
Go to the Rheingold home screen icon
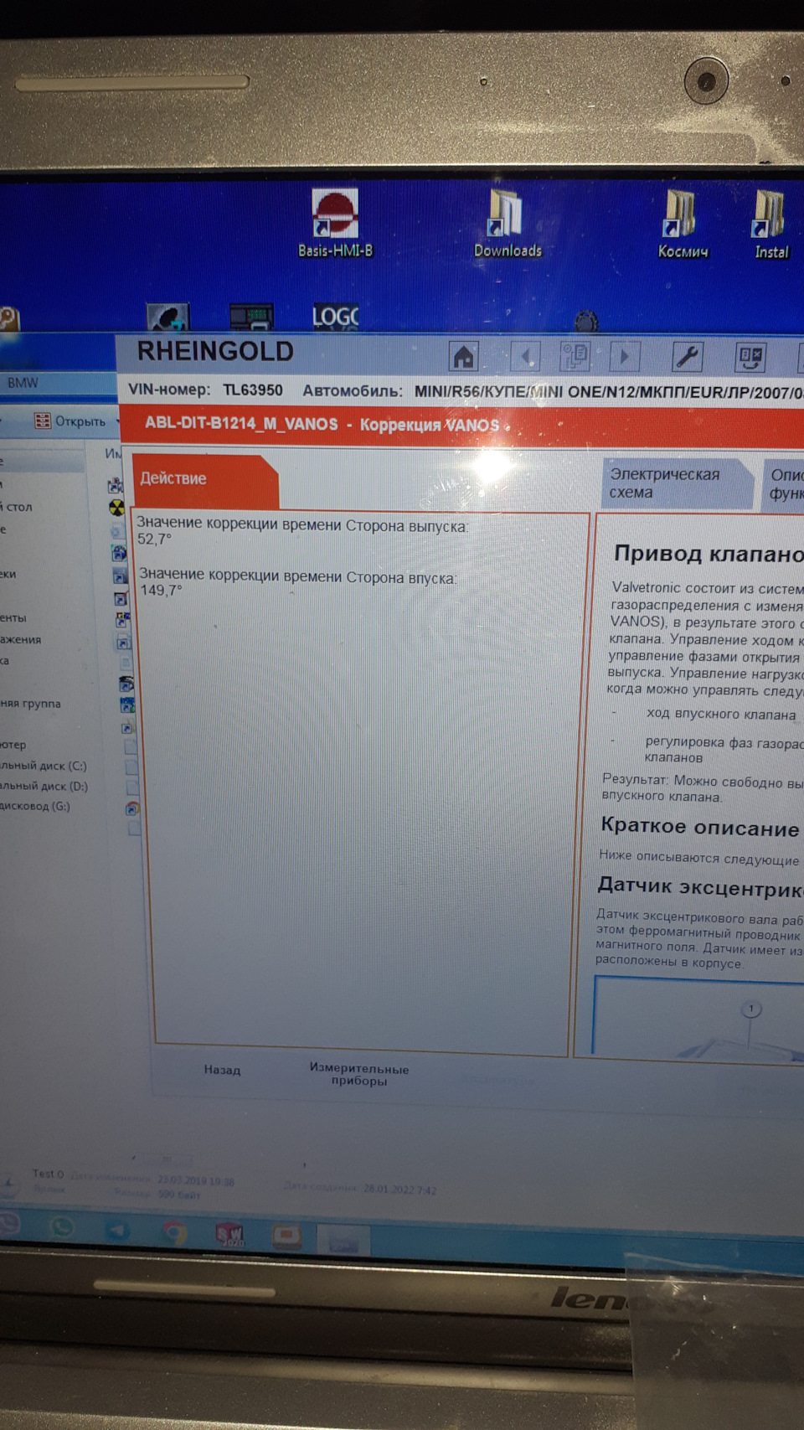[464, 357]
